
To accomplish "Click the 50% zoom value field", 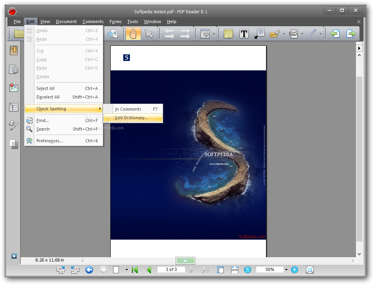I will [x=270, y=269].
